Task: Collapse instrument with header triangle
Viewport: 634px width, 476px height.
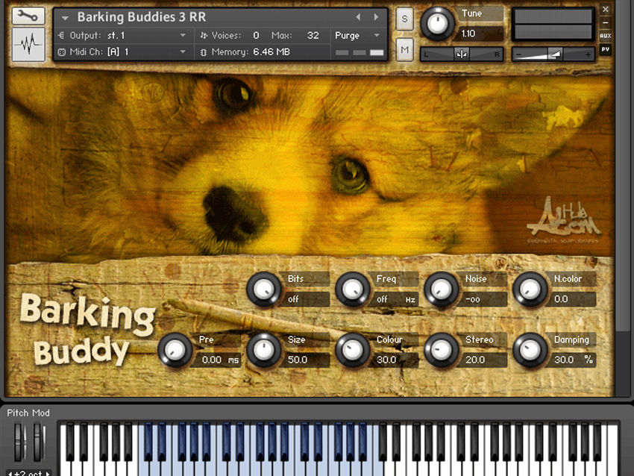Action: coord(65,17)
